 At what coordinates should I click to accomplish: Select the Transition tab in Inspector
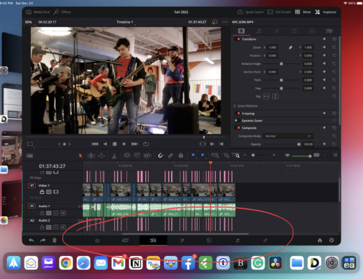[294, 31]
